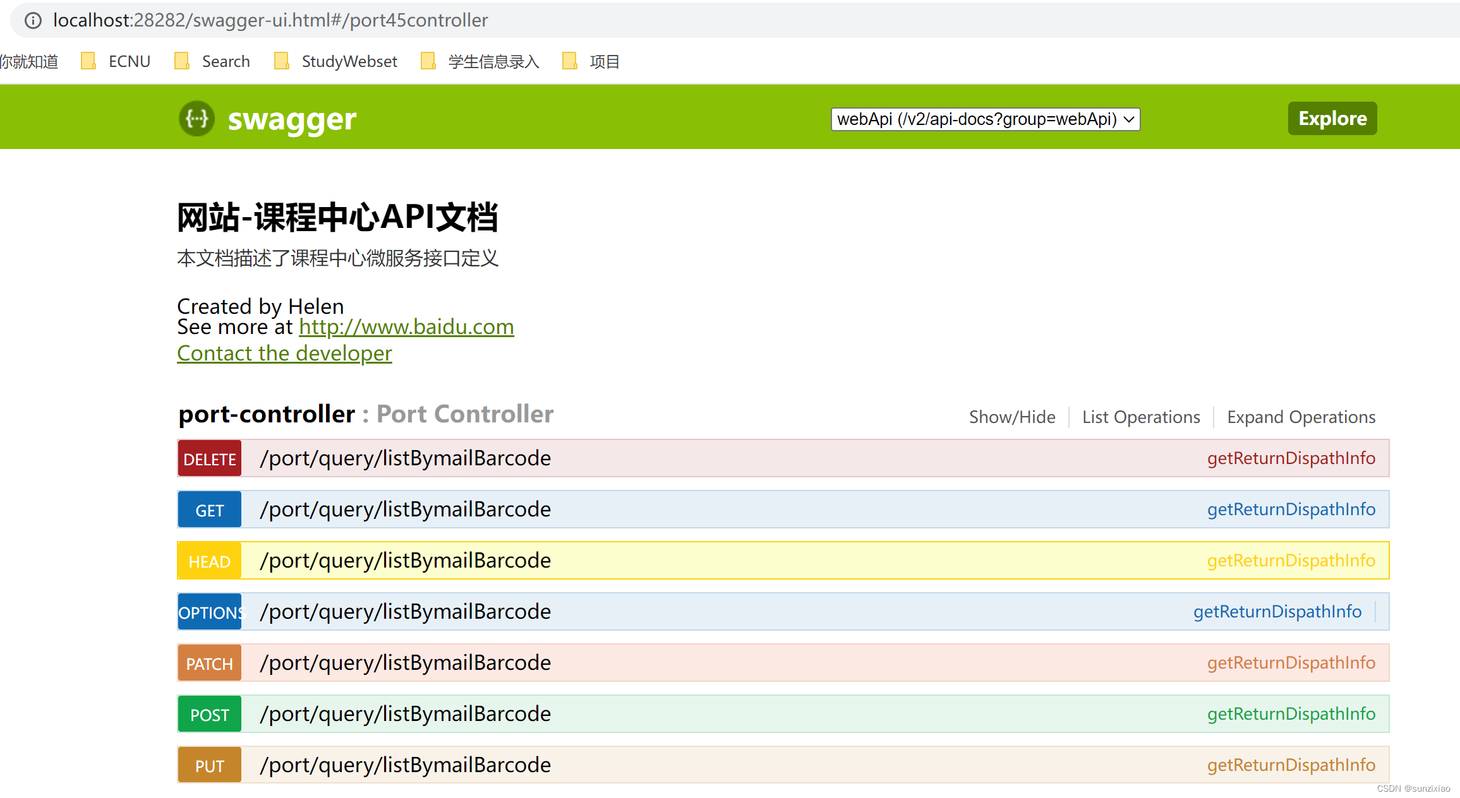Expand all operations via Expand Operations

pos(1301,417)
